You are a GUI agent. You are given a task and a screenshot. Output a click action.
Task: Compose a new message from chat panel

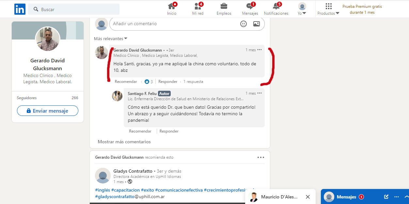386,197
